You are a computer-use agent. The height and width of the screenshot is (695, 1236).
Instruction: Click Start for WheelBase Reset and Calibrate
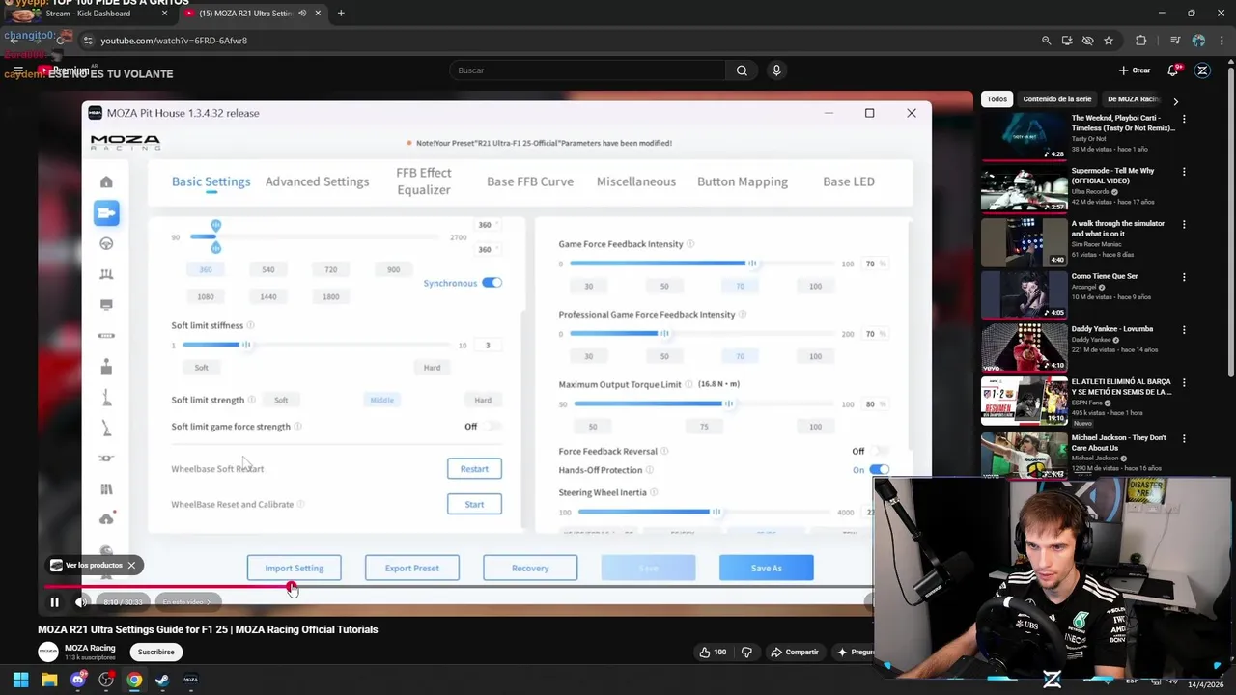click(474, 504)
